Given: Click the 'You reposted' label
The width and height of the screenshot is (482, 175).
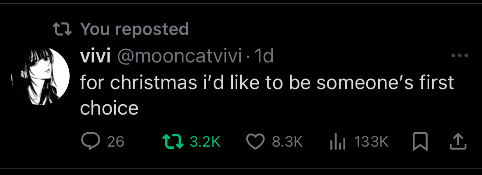Looking at the screenshot, I should coord(134,29).
